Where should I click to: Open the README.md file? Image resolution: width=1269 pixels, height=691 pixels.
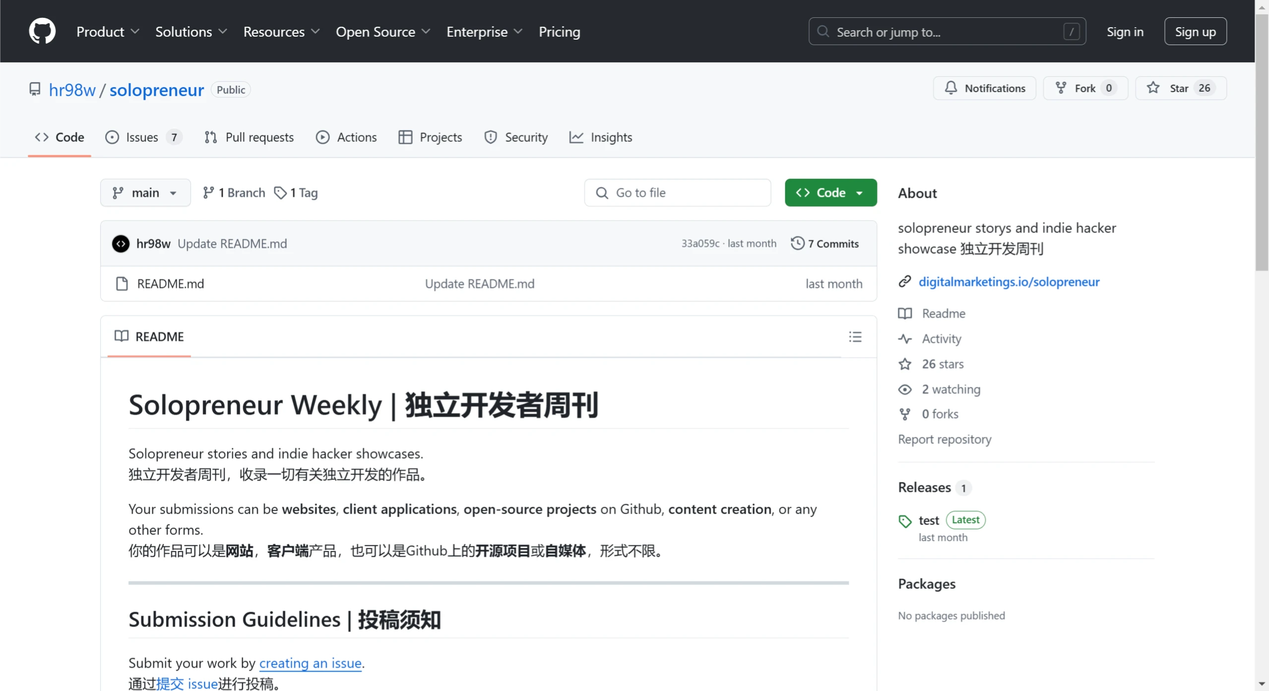click(x=170, y=284)
